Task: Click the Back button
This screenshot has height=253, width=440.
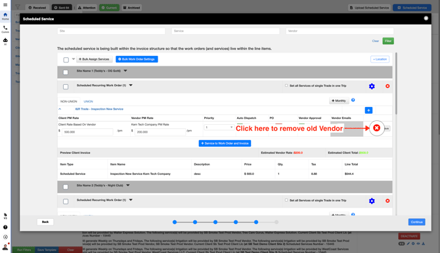Action: point(45,222)
